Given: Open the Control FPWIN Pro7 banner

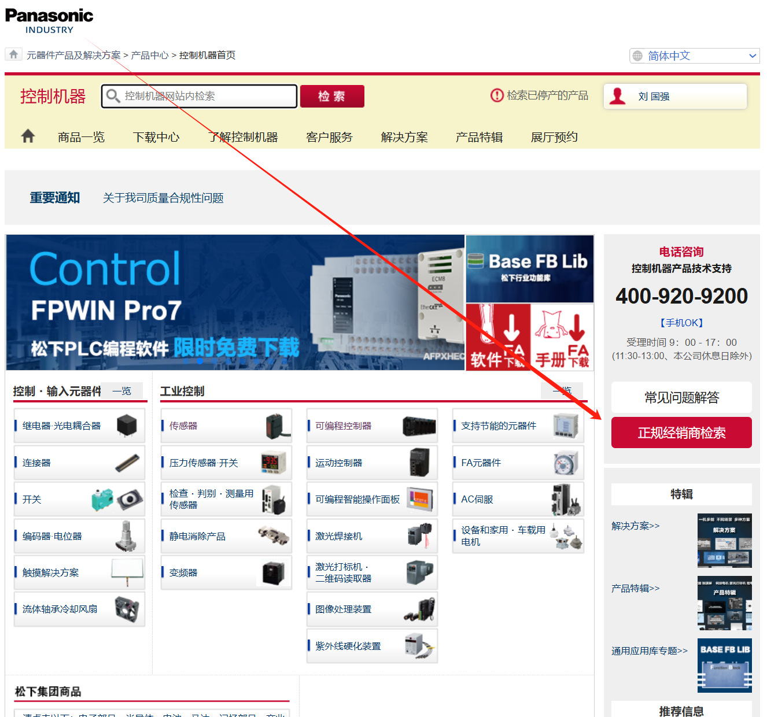Looking at the screenshot, I should point(235,302).
